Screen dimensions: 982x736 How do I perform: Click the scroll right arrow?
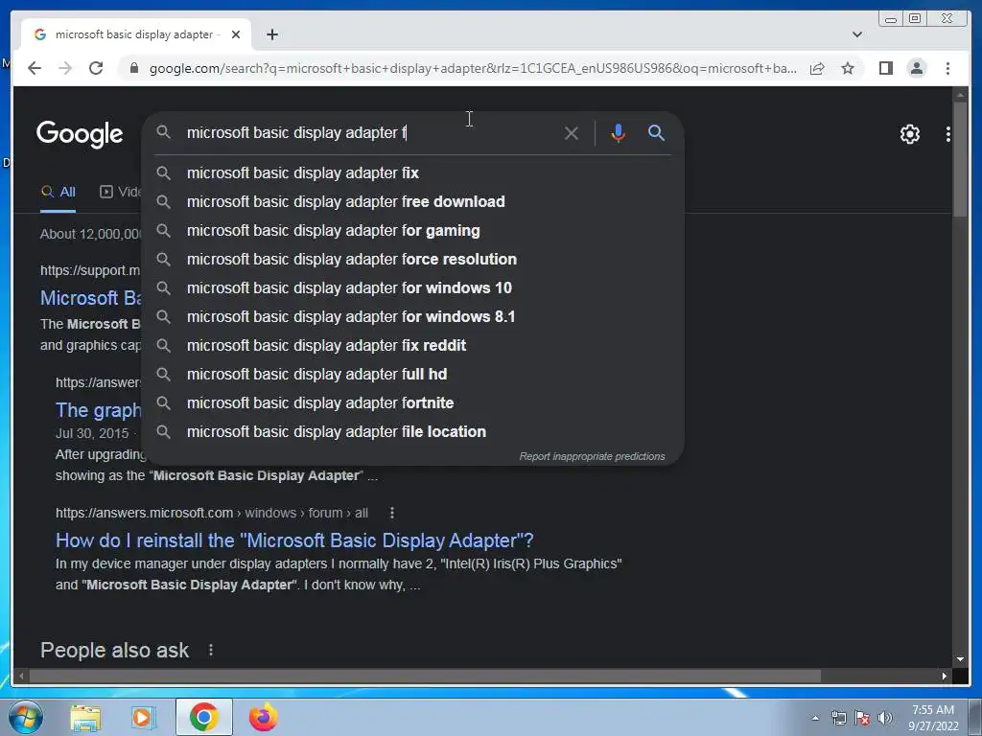(945, 676)
